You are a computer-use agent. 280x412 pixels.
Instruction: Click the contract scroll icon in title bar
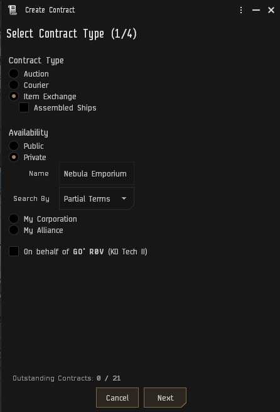pyautogui.click(x=12, y=10)
